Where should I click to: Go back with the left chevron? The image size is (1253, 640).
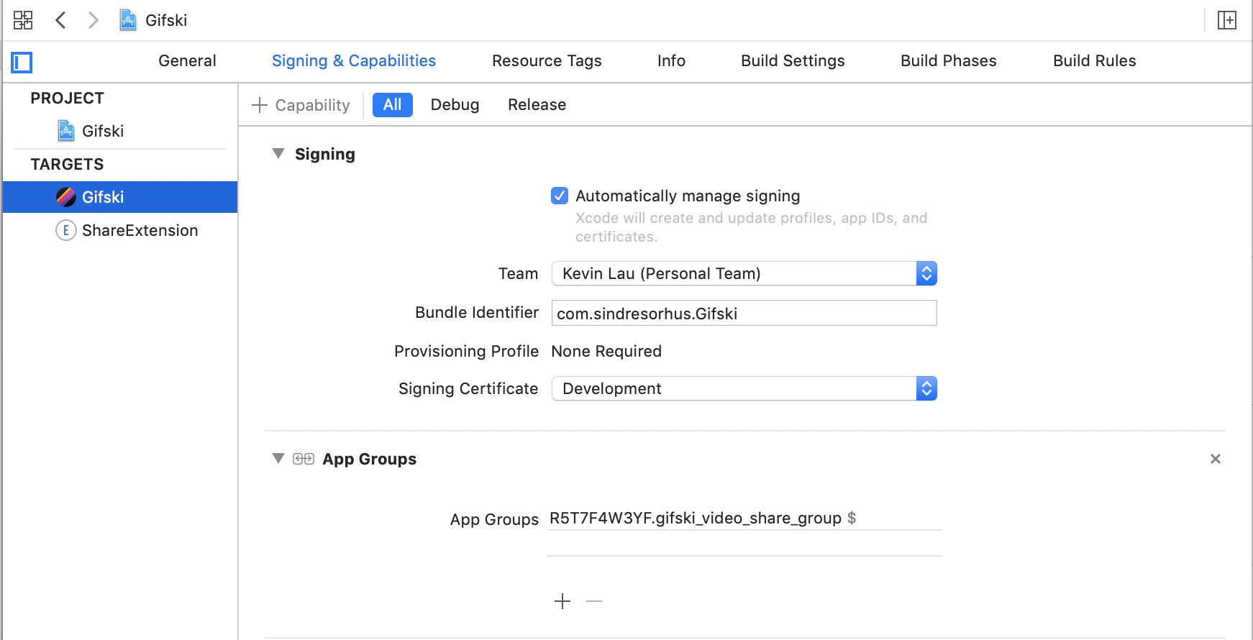tap(61, 20)
